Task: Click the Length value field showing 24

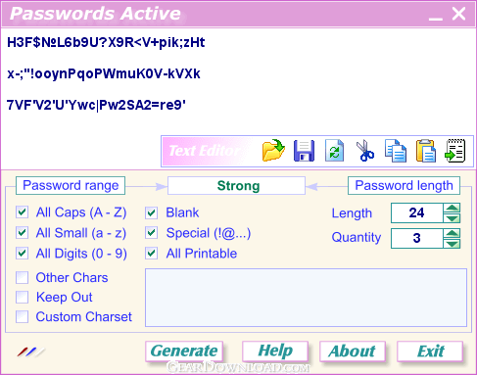Action: (417, 212)
